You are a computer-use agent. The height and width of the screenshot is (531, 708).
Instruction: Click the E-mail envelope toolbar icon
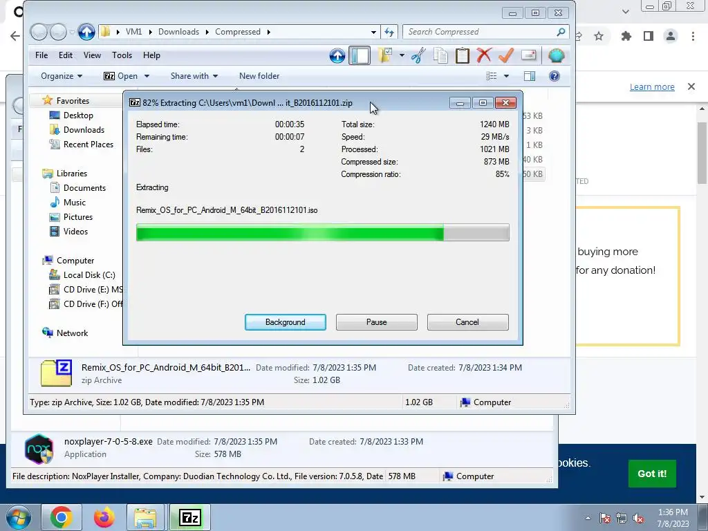(528, 55)
